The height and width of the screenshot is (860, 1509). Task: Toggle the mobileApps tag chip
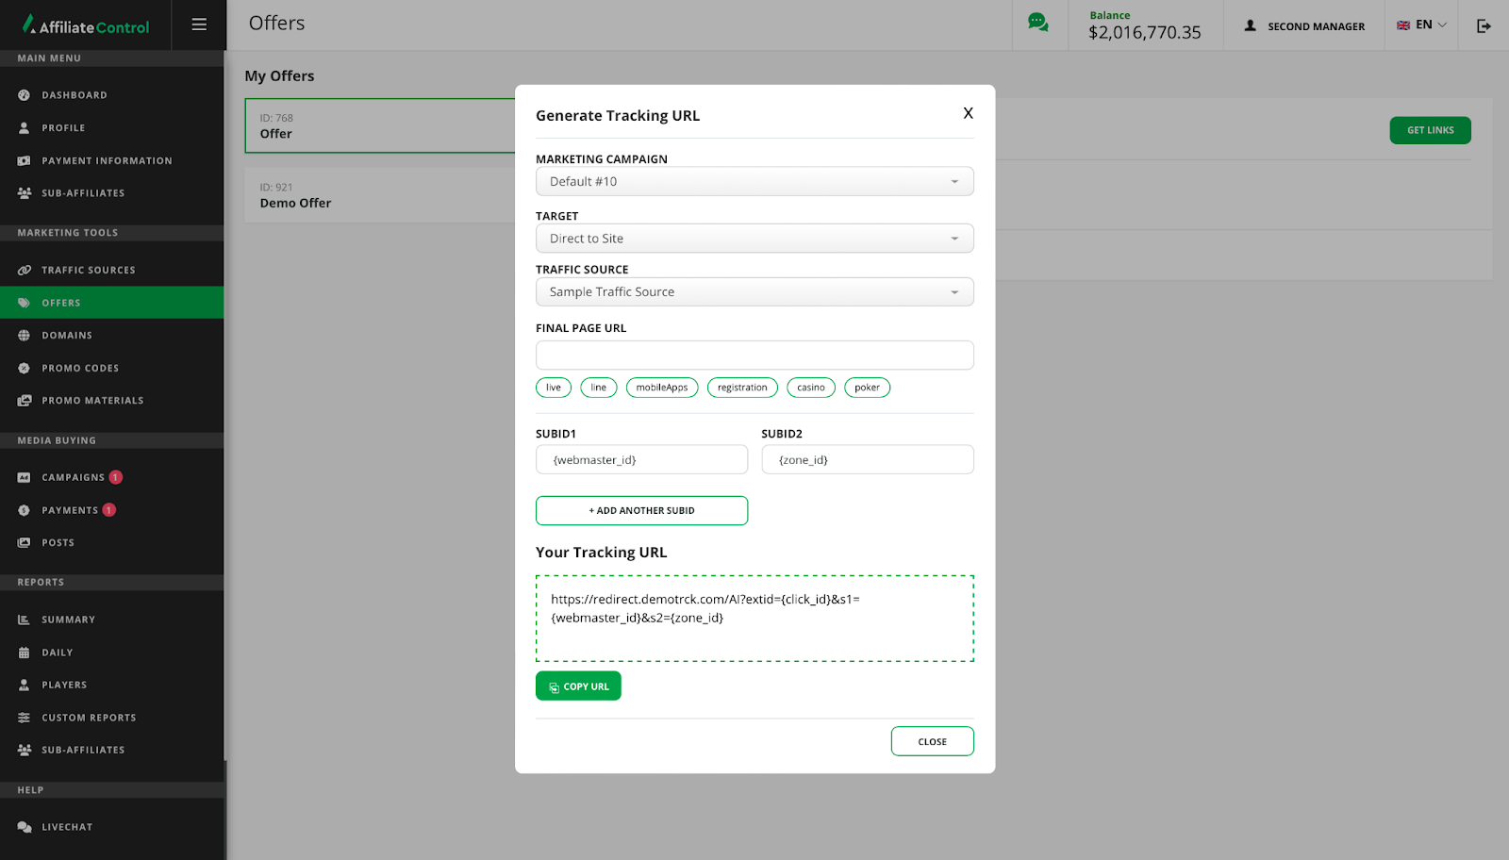point(662,388)
